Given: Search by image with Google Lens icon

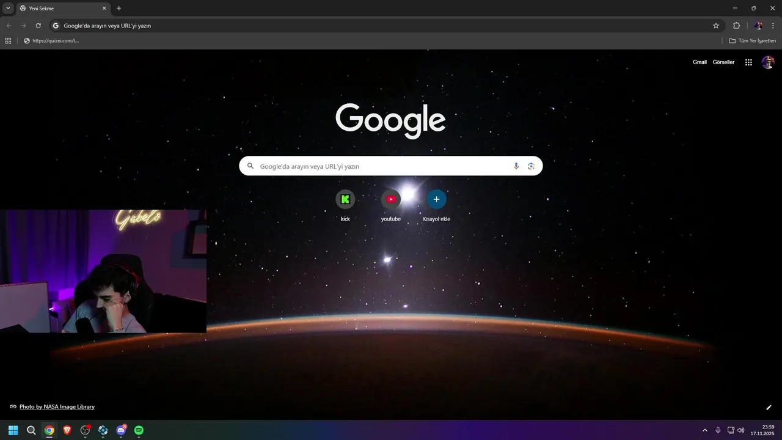Looking at the screenshot, I should (531, 166).
